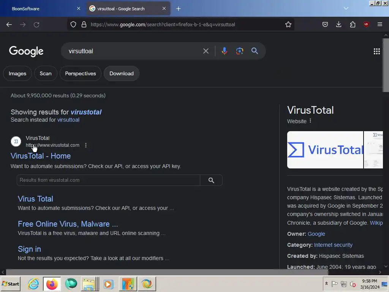Open the VirusTotal logo thumbnail
The height and width of the screenshot is (292, 389).
325,150
